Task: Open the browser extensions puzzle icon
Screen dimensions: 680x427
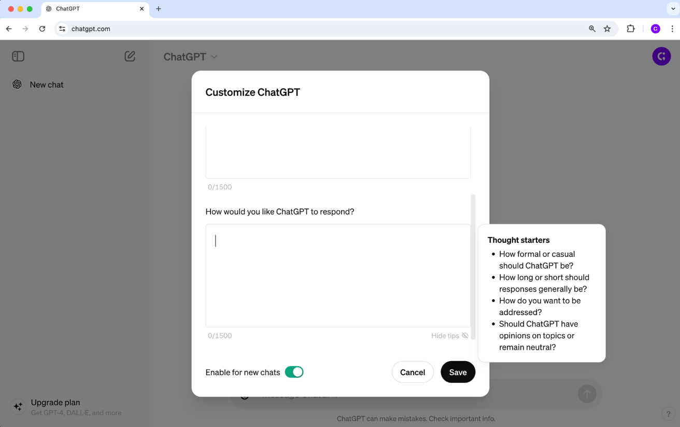Action: (x=631, y=29)
